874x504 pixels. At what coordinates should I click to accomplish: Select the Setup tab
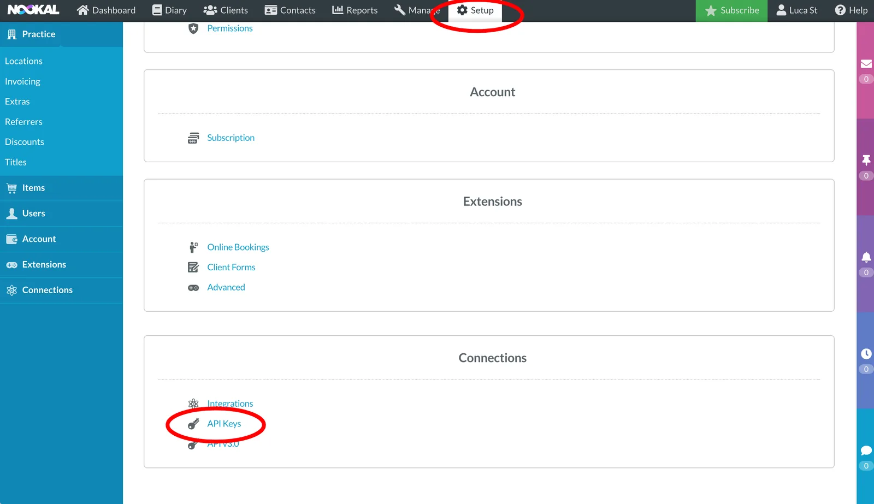pyautogui.click(x=475, y=10)
